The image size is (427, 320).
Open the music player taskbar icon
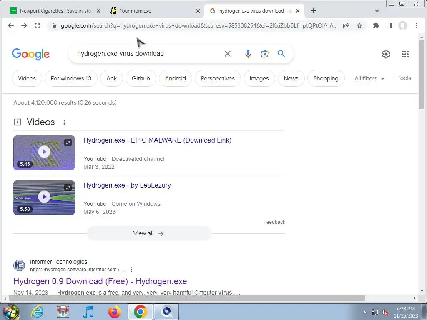point(88,312)
